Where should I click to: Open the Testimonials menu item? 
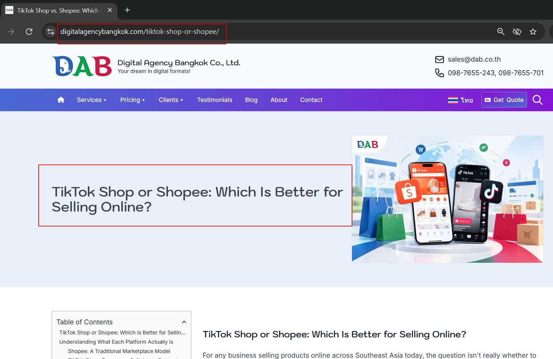coord(215,100)
